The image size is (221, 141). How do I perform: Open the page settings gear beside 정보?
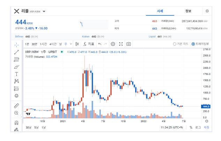207,11
